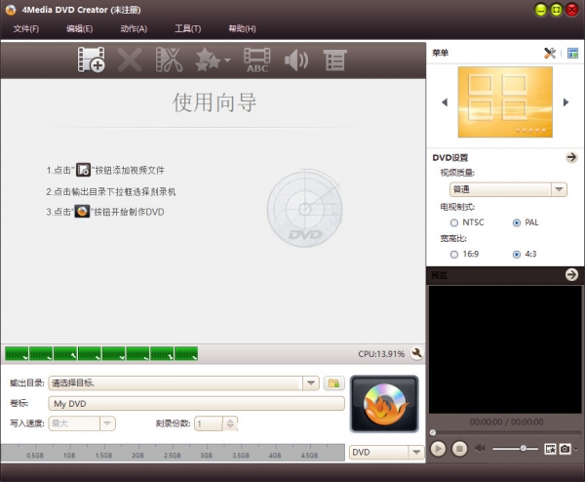Click the play button in the preview panel
Image resolution: width=585 pixels, height=482 pixels.
pos(439,449)
